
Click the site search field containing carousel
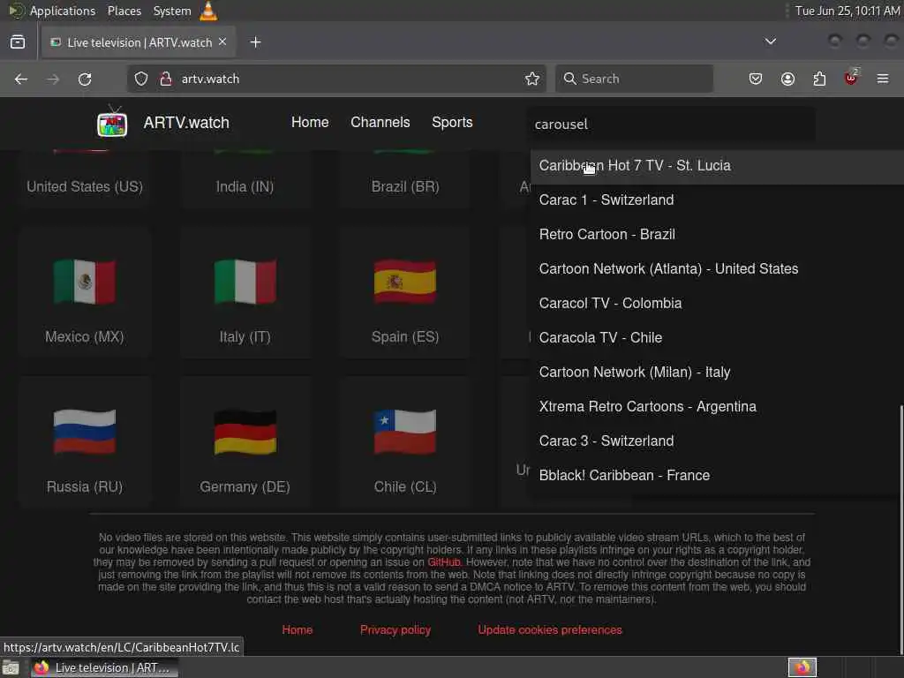click(672, 124)
